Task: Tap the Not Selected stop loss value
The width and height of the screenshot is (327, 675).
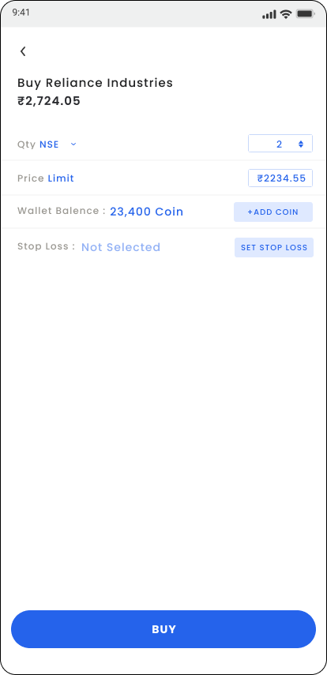Action: click(x=121, y=247)
